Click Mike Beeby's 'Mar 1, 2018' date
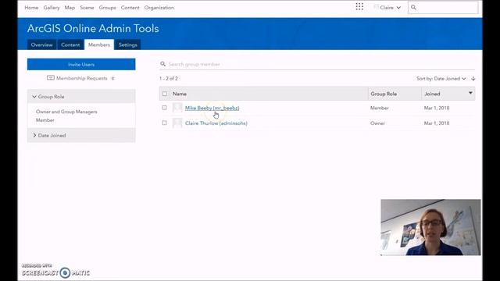This screenshot has width=500, height=281. (x=437, y=108)
